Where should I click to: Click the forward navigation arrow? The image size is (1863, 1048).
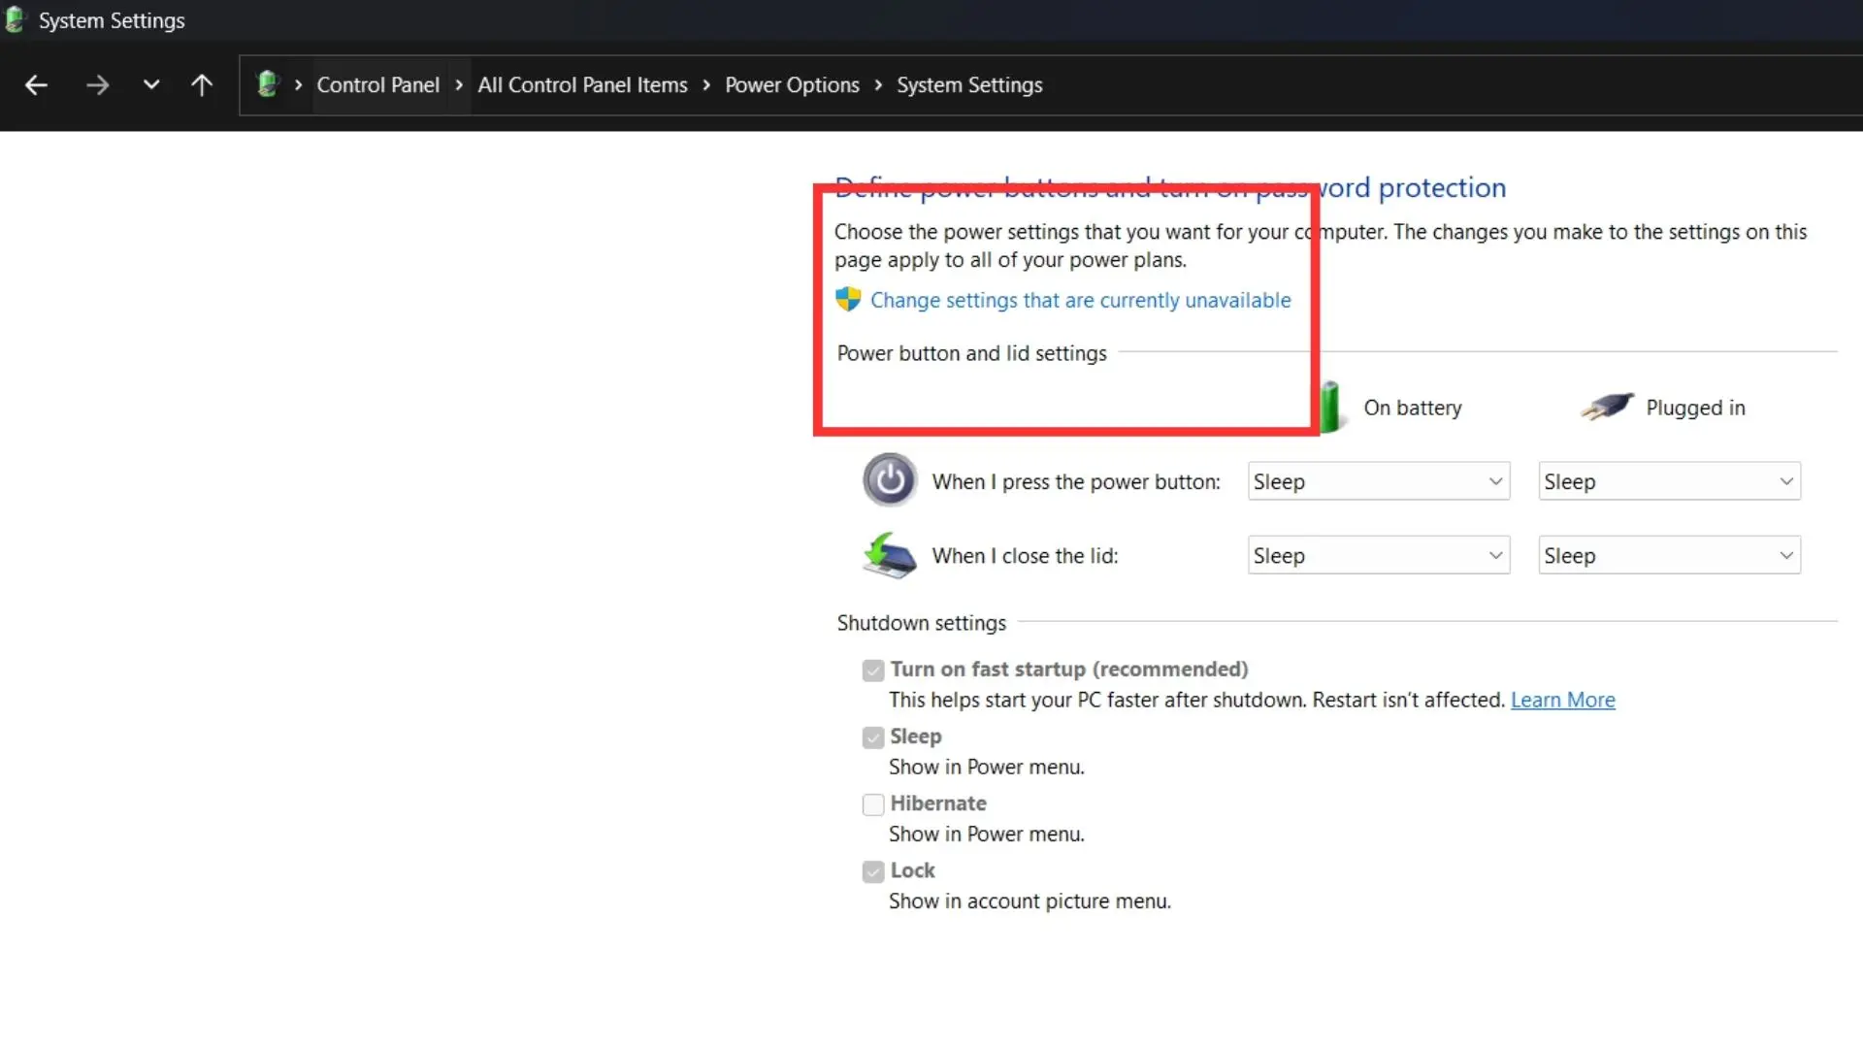click(x=97, y=85)
